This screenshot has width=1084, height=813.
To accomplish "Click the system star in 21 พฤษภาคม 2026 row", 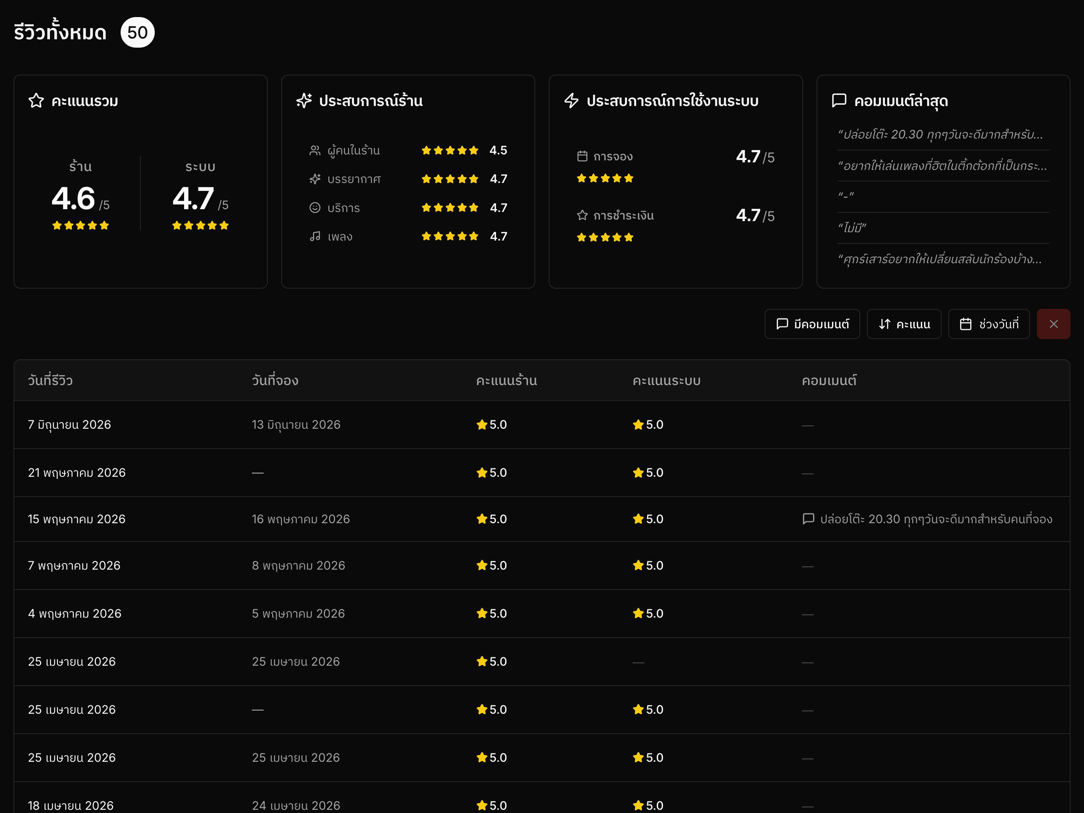I will [638, 473].
